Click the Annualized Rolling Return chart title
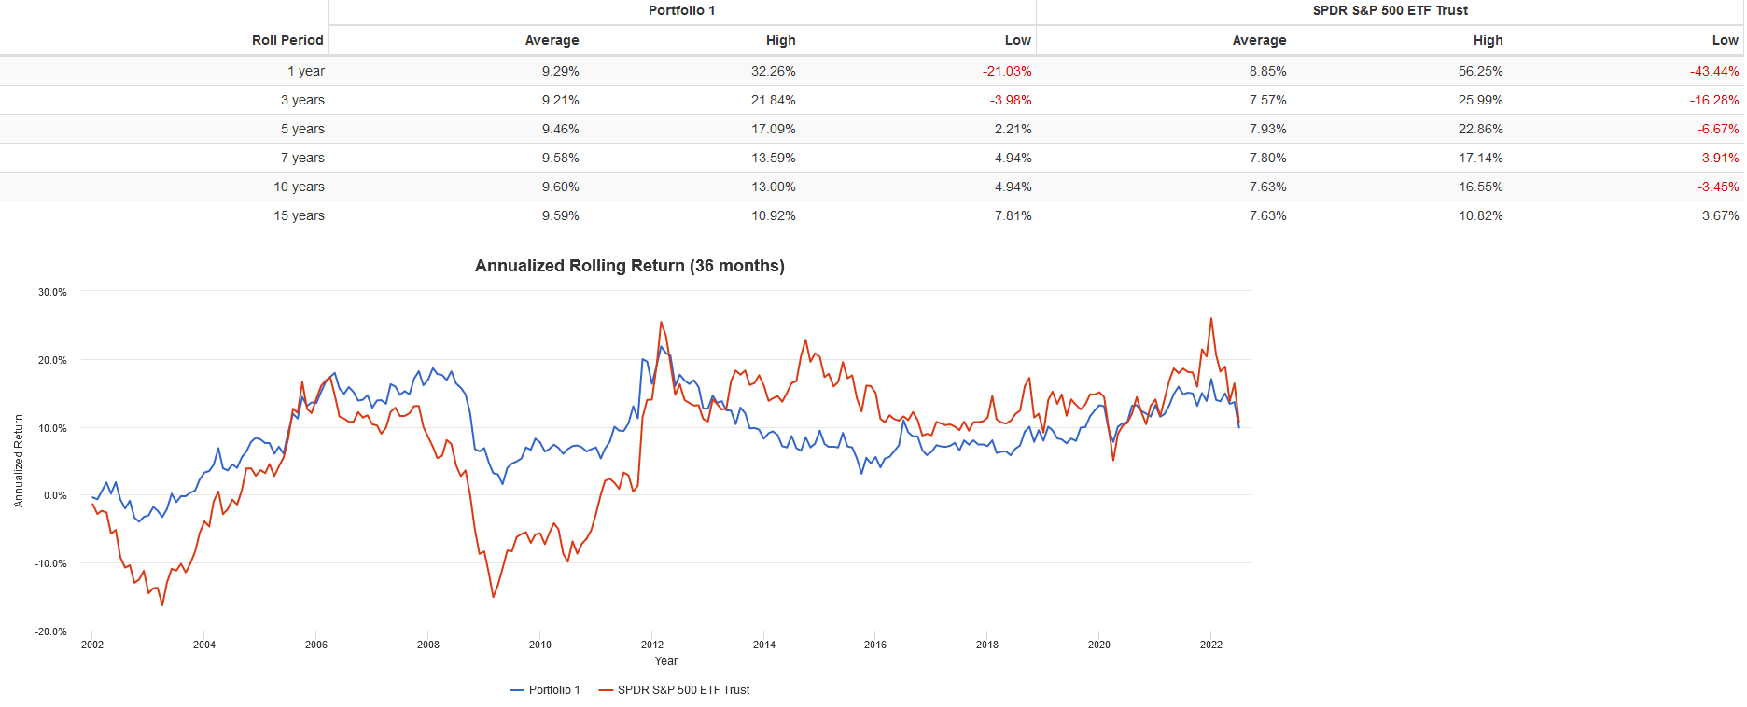The image size is (1747, 707). 629,266
